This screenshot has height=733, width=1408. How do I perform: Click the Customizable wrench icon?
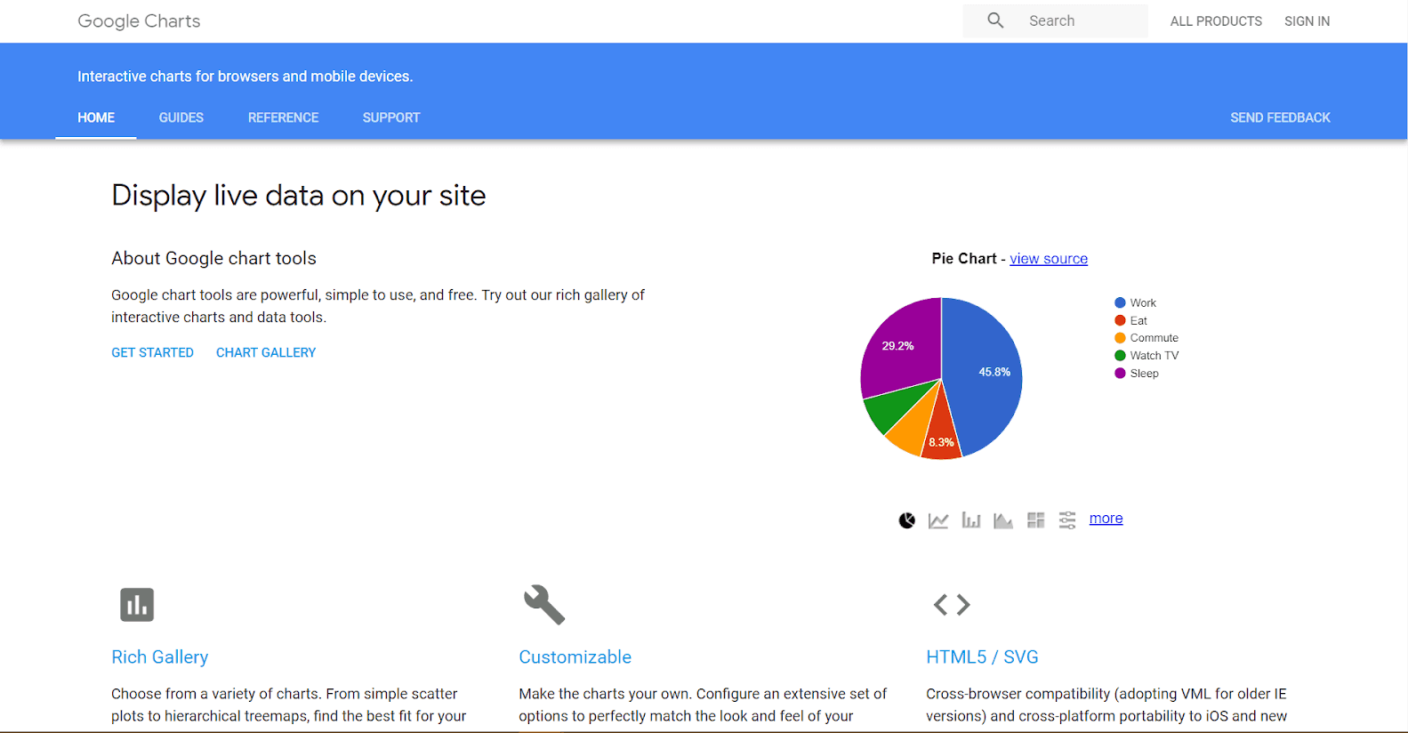coord(543,605)
